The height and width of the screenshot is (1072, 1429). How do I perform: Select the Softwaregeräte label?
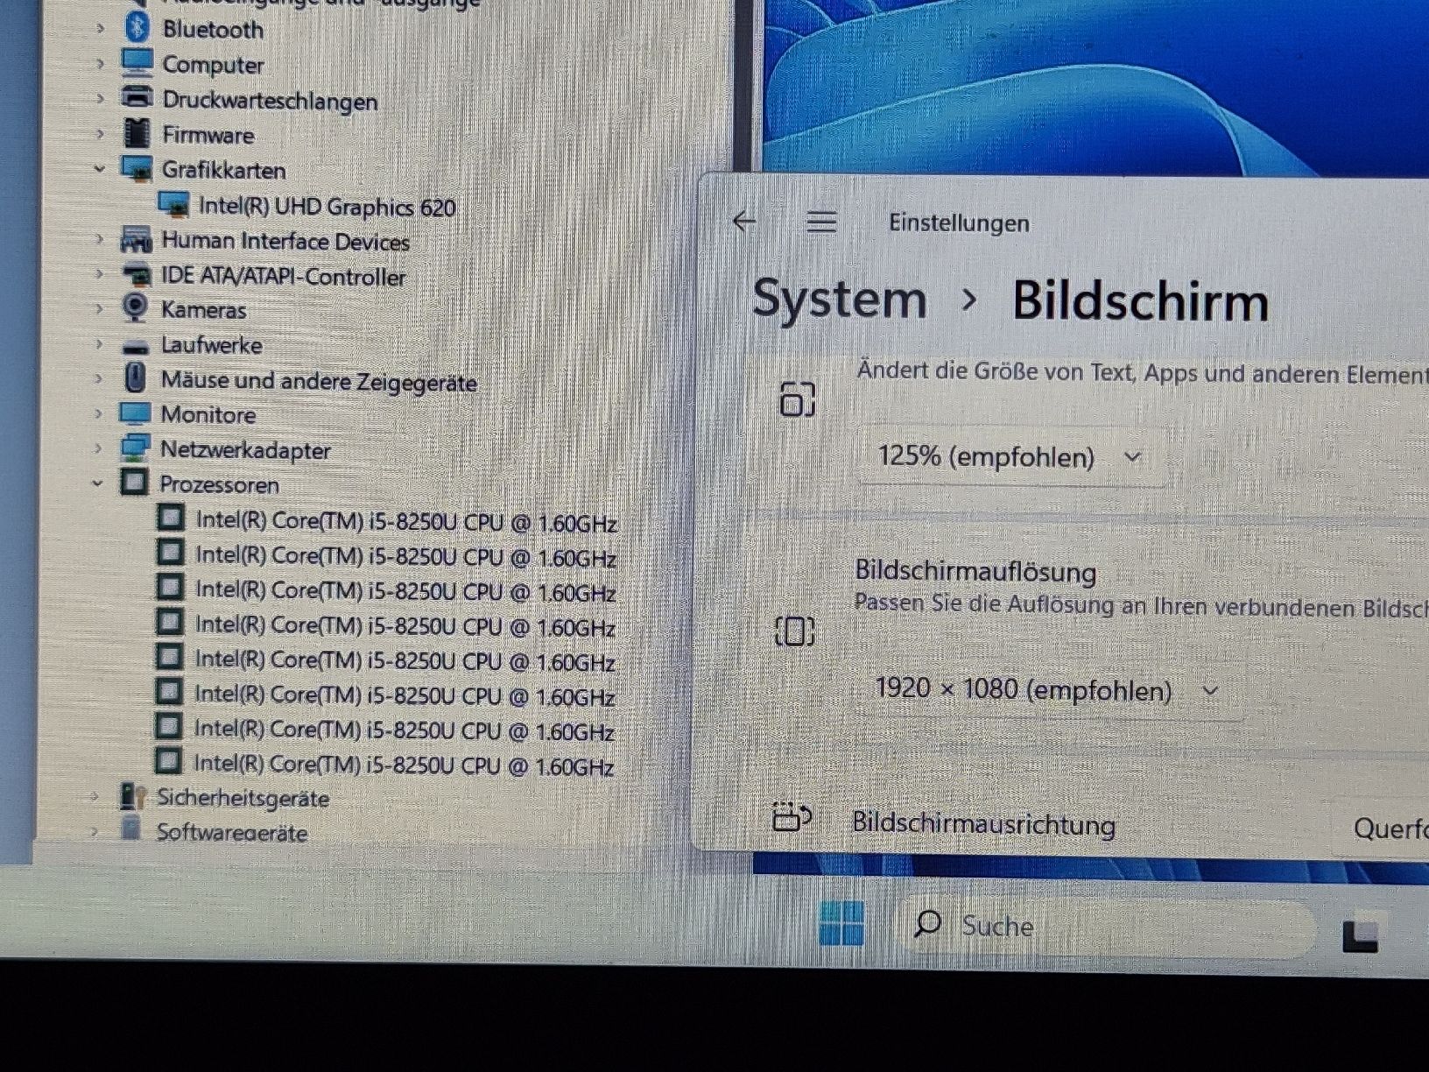point(232,832)
